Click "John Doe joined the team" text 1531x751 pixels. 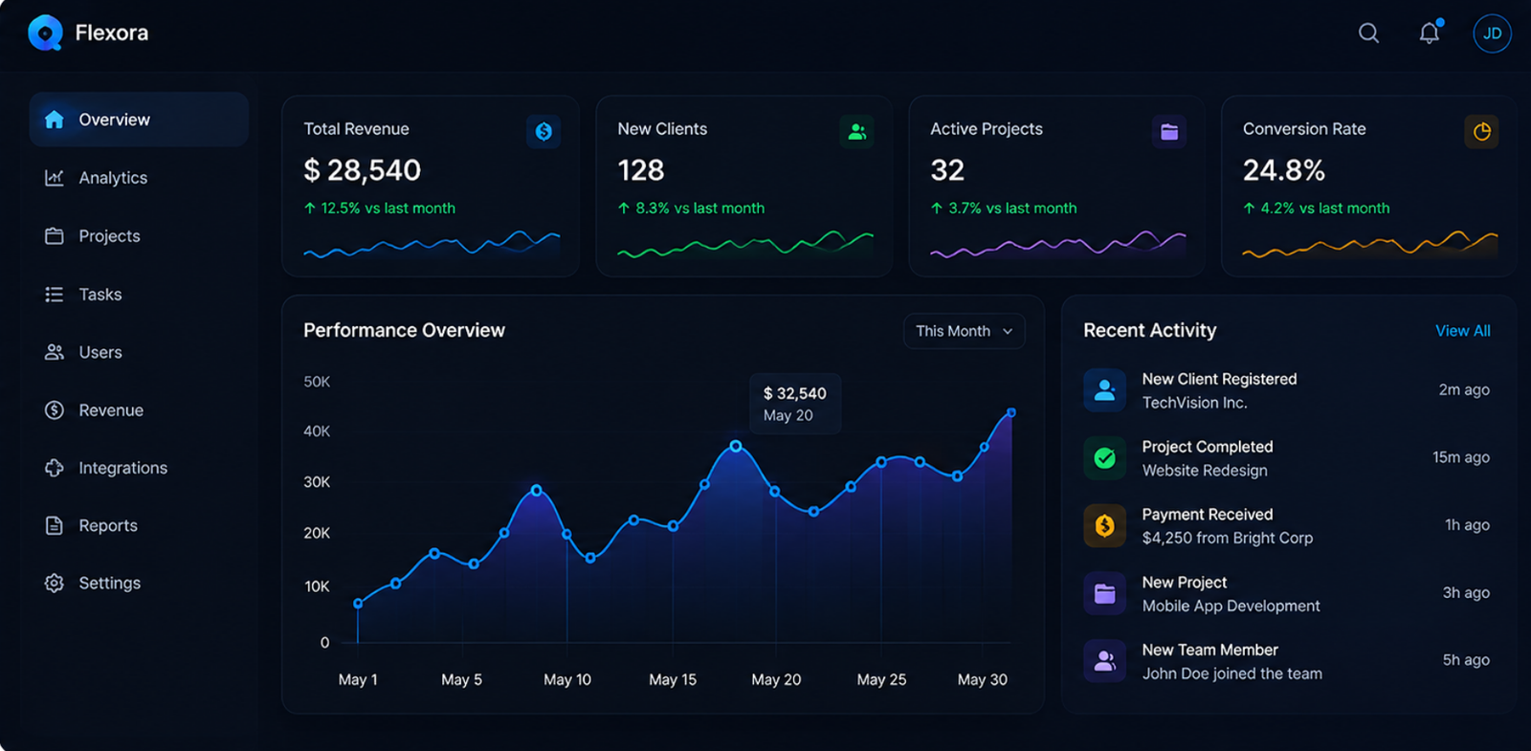pos(1232,674)
